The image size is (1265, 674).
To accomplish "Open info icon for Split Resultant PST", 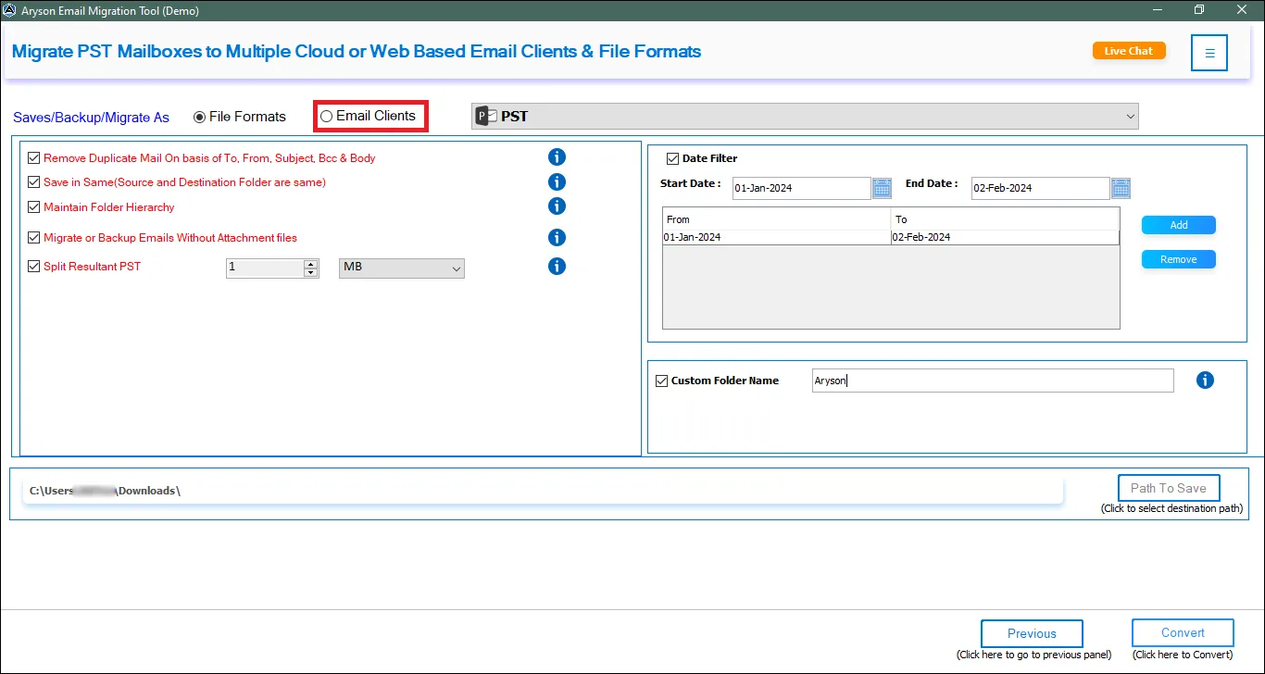I will point(557,266).
